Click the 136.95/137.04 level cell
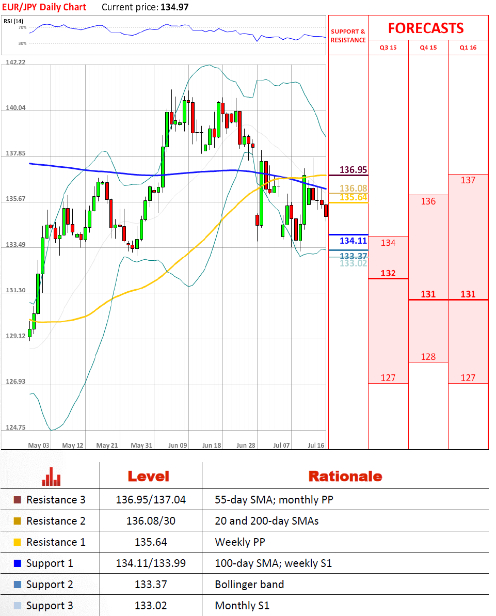The height and width of the screenshot is (616, 496). tap(151, 500)
